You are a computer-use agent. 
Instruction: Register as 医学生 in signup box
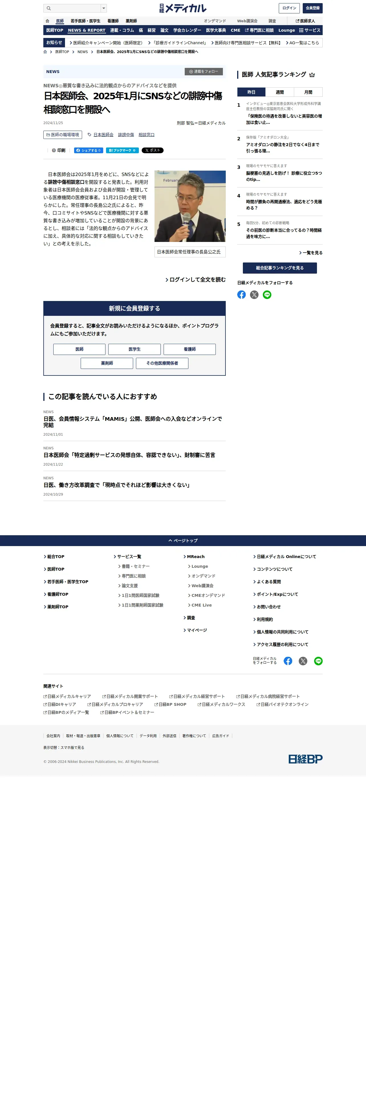(x=135, y=350)
